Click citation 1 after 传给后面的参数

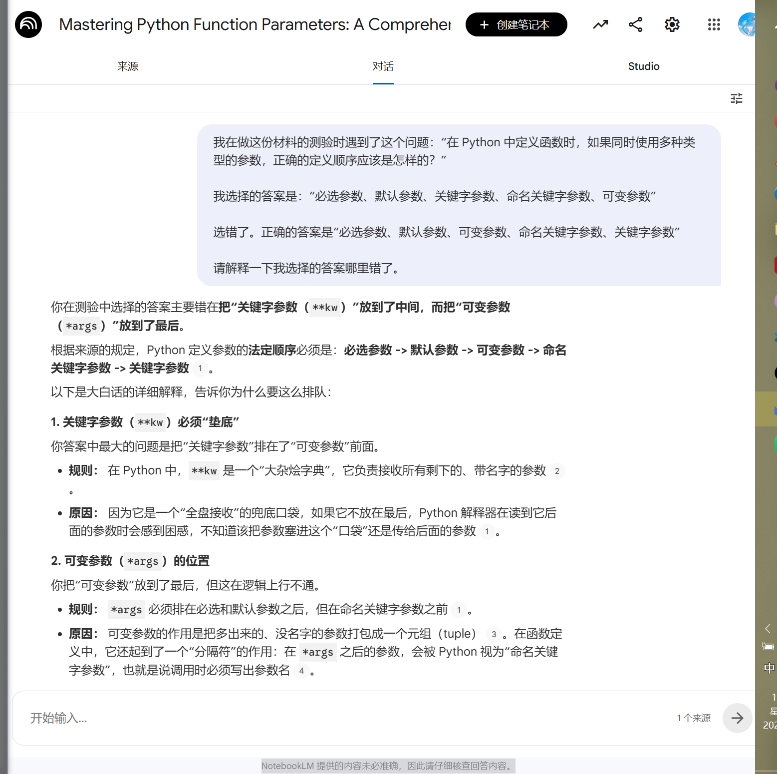point(487,531)
